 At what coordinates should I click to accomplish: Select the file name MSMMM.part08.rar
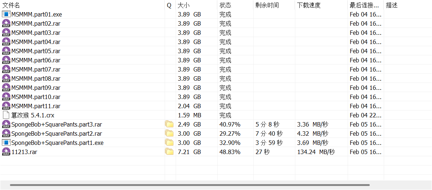(36, 78)
